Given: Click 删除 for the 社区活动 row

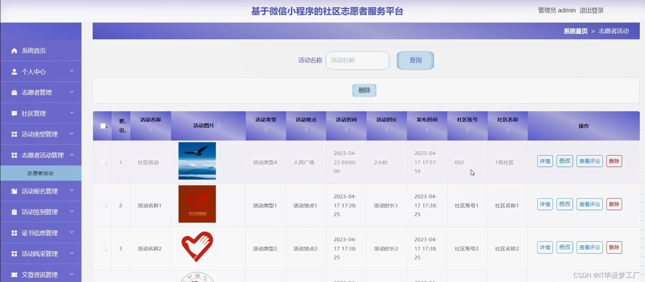Looking at the screenshot, I should click(614, 161).
